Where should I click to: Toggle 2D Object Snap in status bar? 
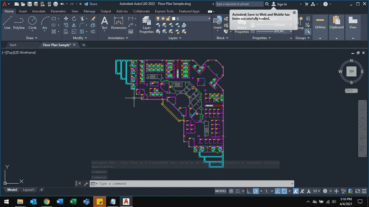[x=284, y=191]
